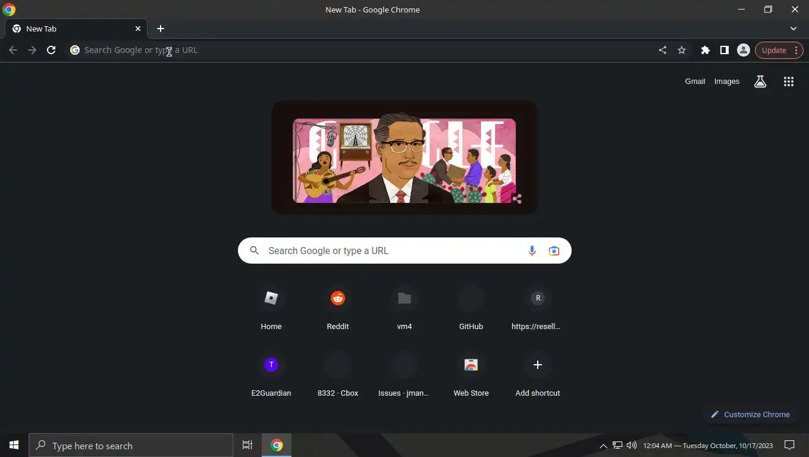
Task: Reload the page with refresh icon
Action: point(51,50)
